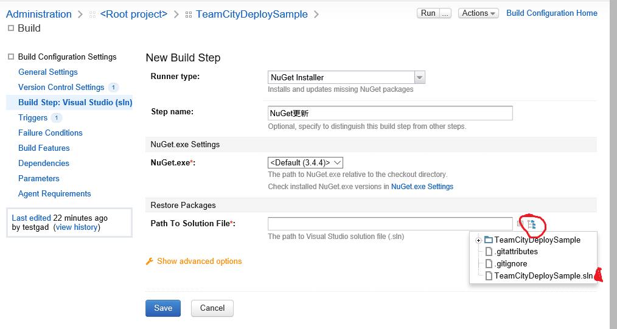Click the NuGet.exe Settings link
Screen dimensions: 617x329
pyautogui.click(x=422, y=186)
